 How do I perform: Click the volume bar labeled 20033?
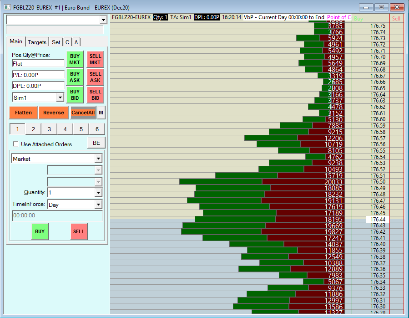click(x=262, y=182)
